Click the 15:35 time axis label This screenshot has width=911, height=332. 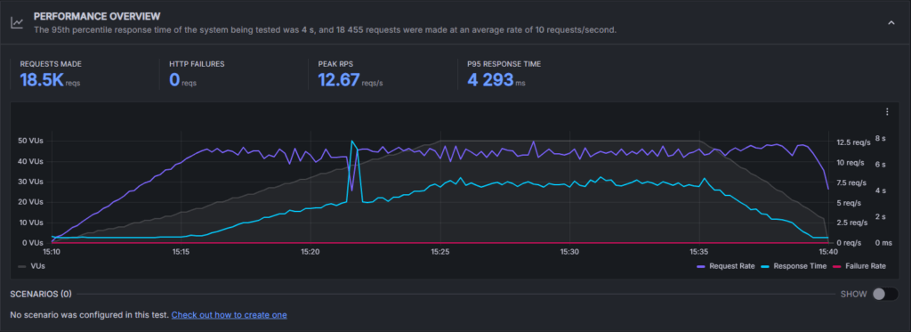click(699, 252)
